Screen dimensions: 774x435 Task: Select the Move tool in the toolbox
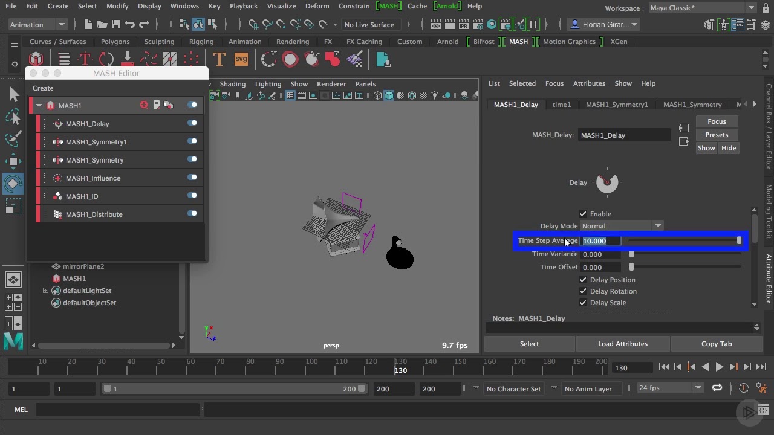tap(13, 161)
